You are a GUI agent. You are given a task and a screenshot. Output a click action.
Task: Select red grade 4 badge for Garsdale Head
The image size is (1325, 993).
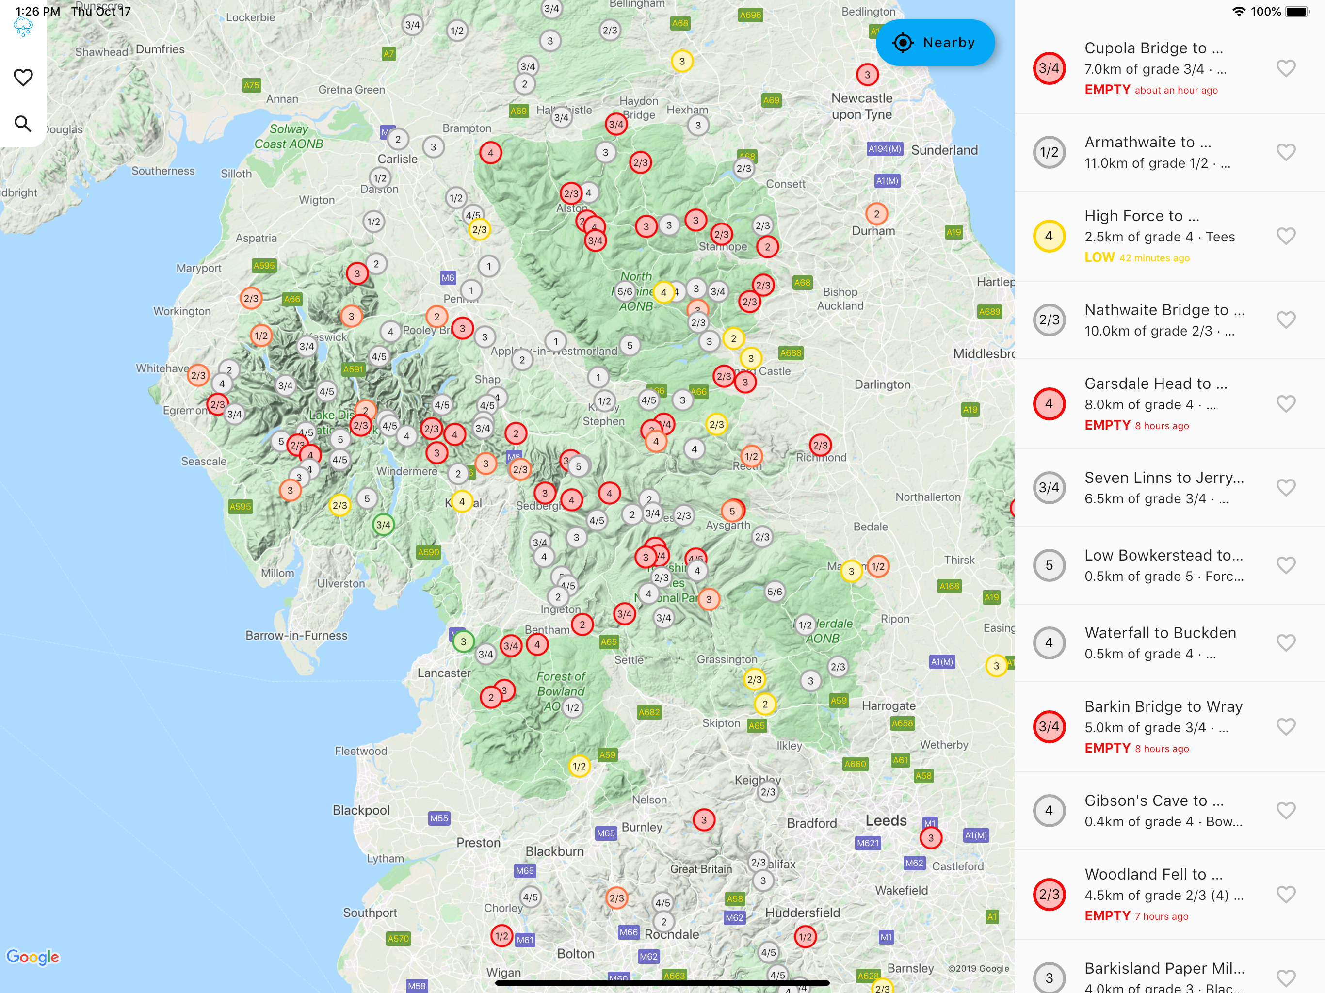(1049, 404)
